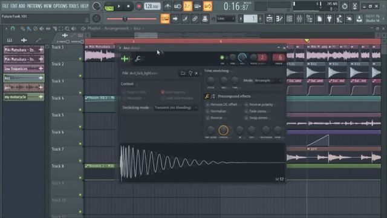
Task: Open the mixer view button
Action: pos(299,19)
